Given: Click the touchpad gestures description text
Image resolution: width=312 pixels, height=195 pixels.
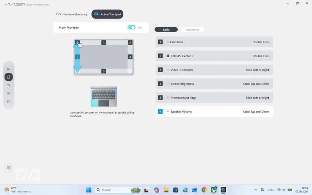Looking at the screenshot, I should pyautogui.click(x=102, y=114).
